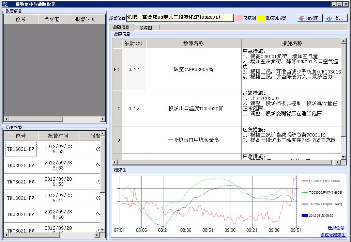The height and width of the screenshot is (242, 351).
Task: Click the knowledge base book icon
Action: pos(301,18)
